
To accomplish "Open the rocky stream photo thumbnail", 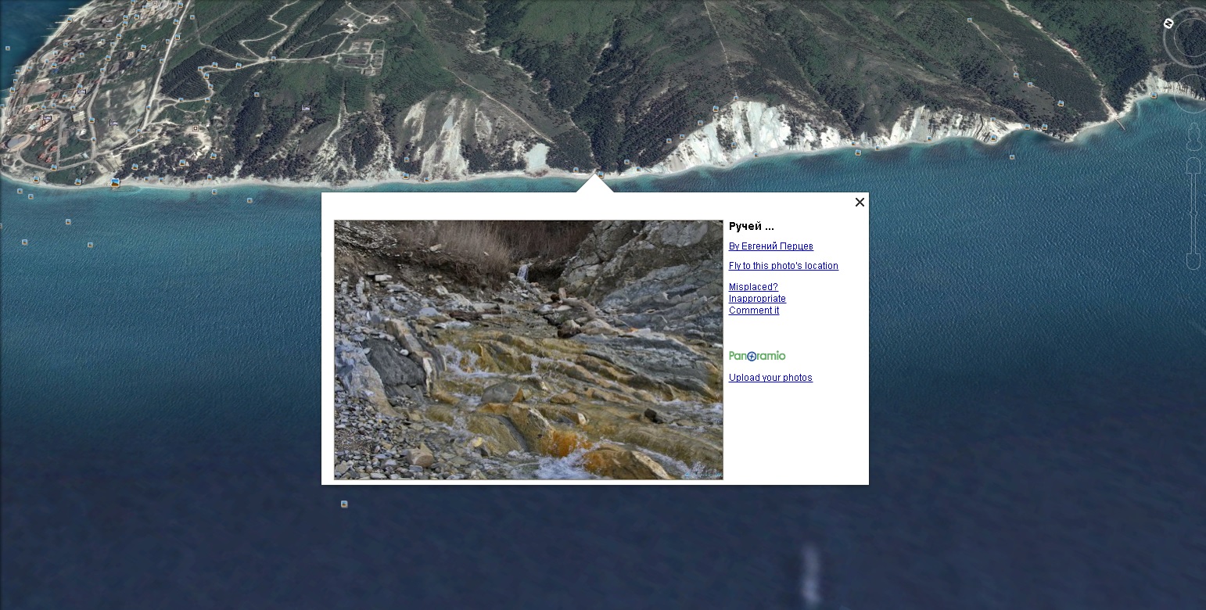I will point(528,350).
